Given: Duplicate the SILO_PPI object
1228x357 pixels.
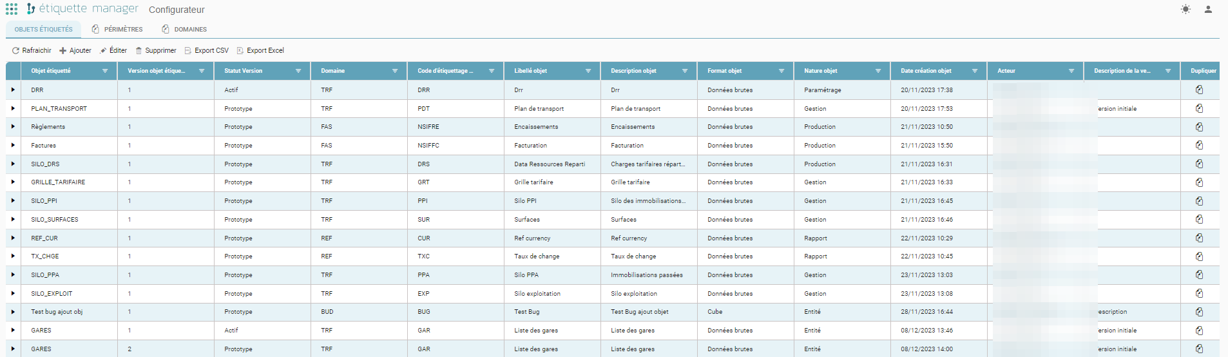Looking at the screenshot, I should [x=1199, y=201].
